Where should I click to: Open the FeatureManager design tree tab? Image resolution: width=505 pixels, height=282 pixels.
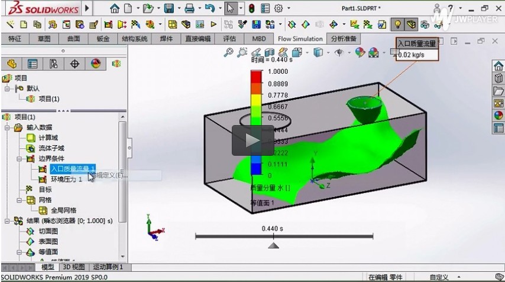click(11, 64)
